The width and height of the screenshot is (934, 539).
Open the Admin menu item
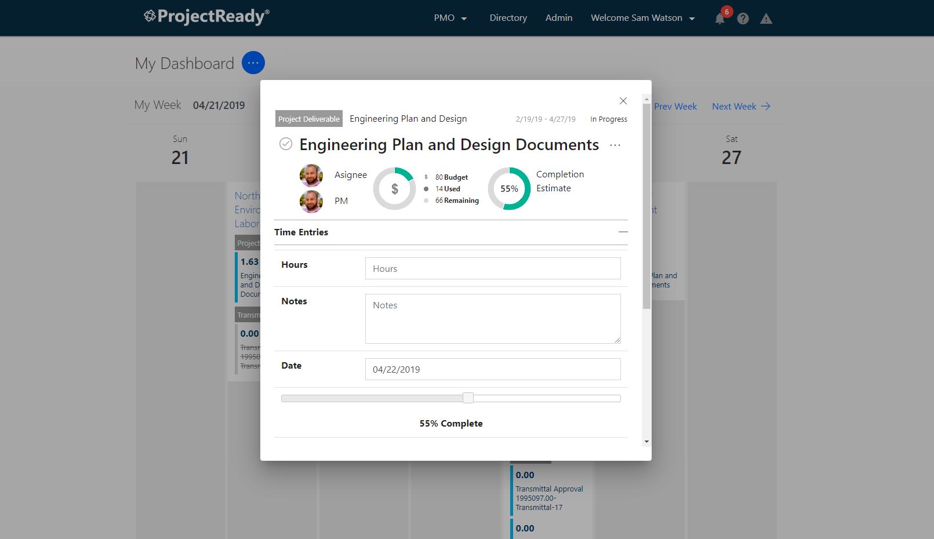559,18
